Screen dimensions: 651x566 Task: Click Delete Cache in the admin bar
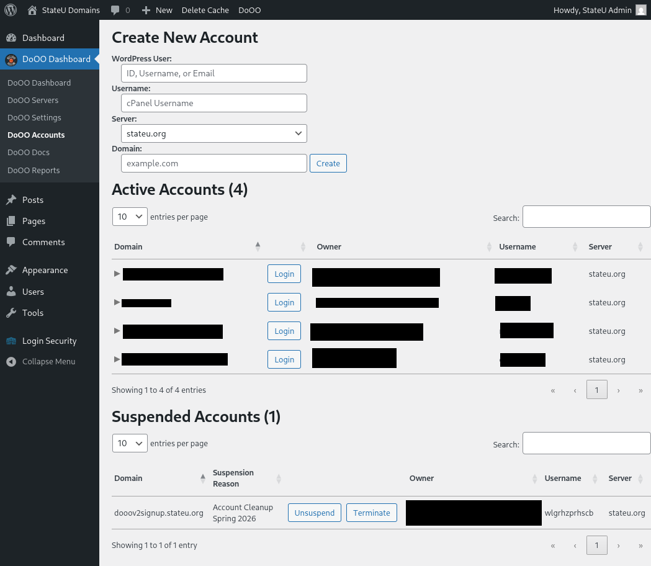pos(205,11)
